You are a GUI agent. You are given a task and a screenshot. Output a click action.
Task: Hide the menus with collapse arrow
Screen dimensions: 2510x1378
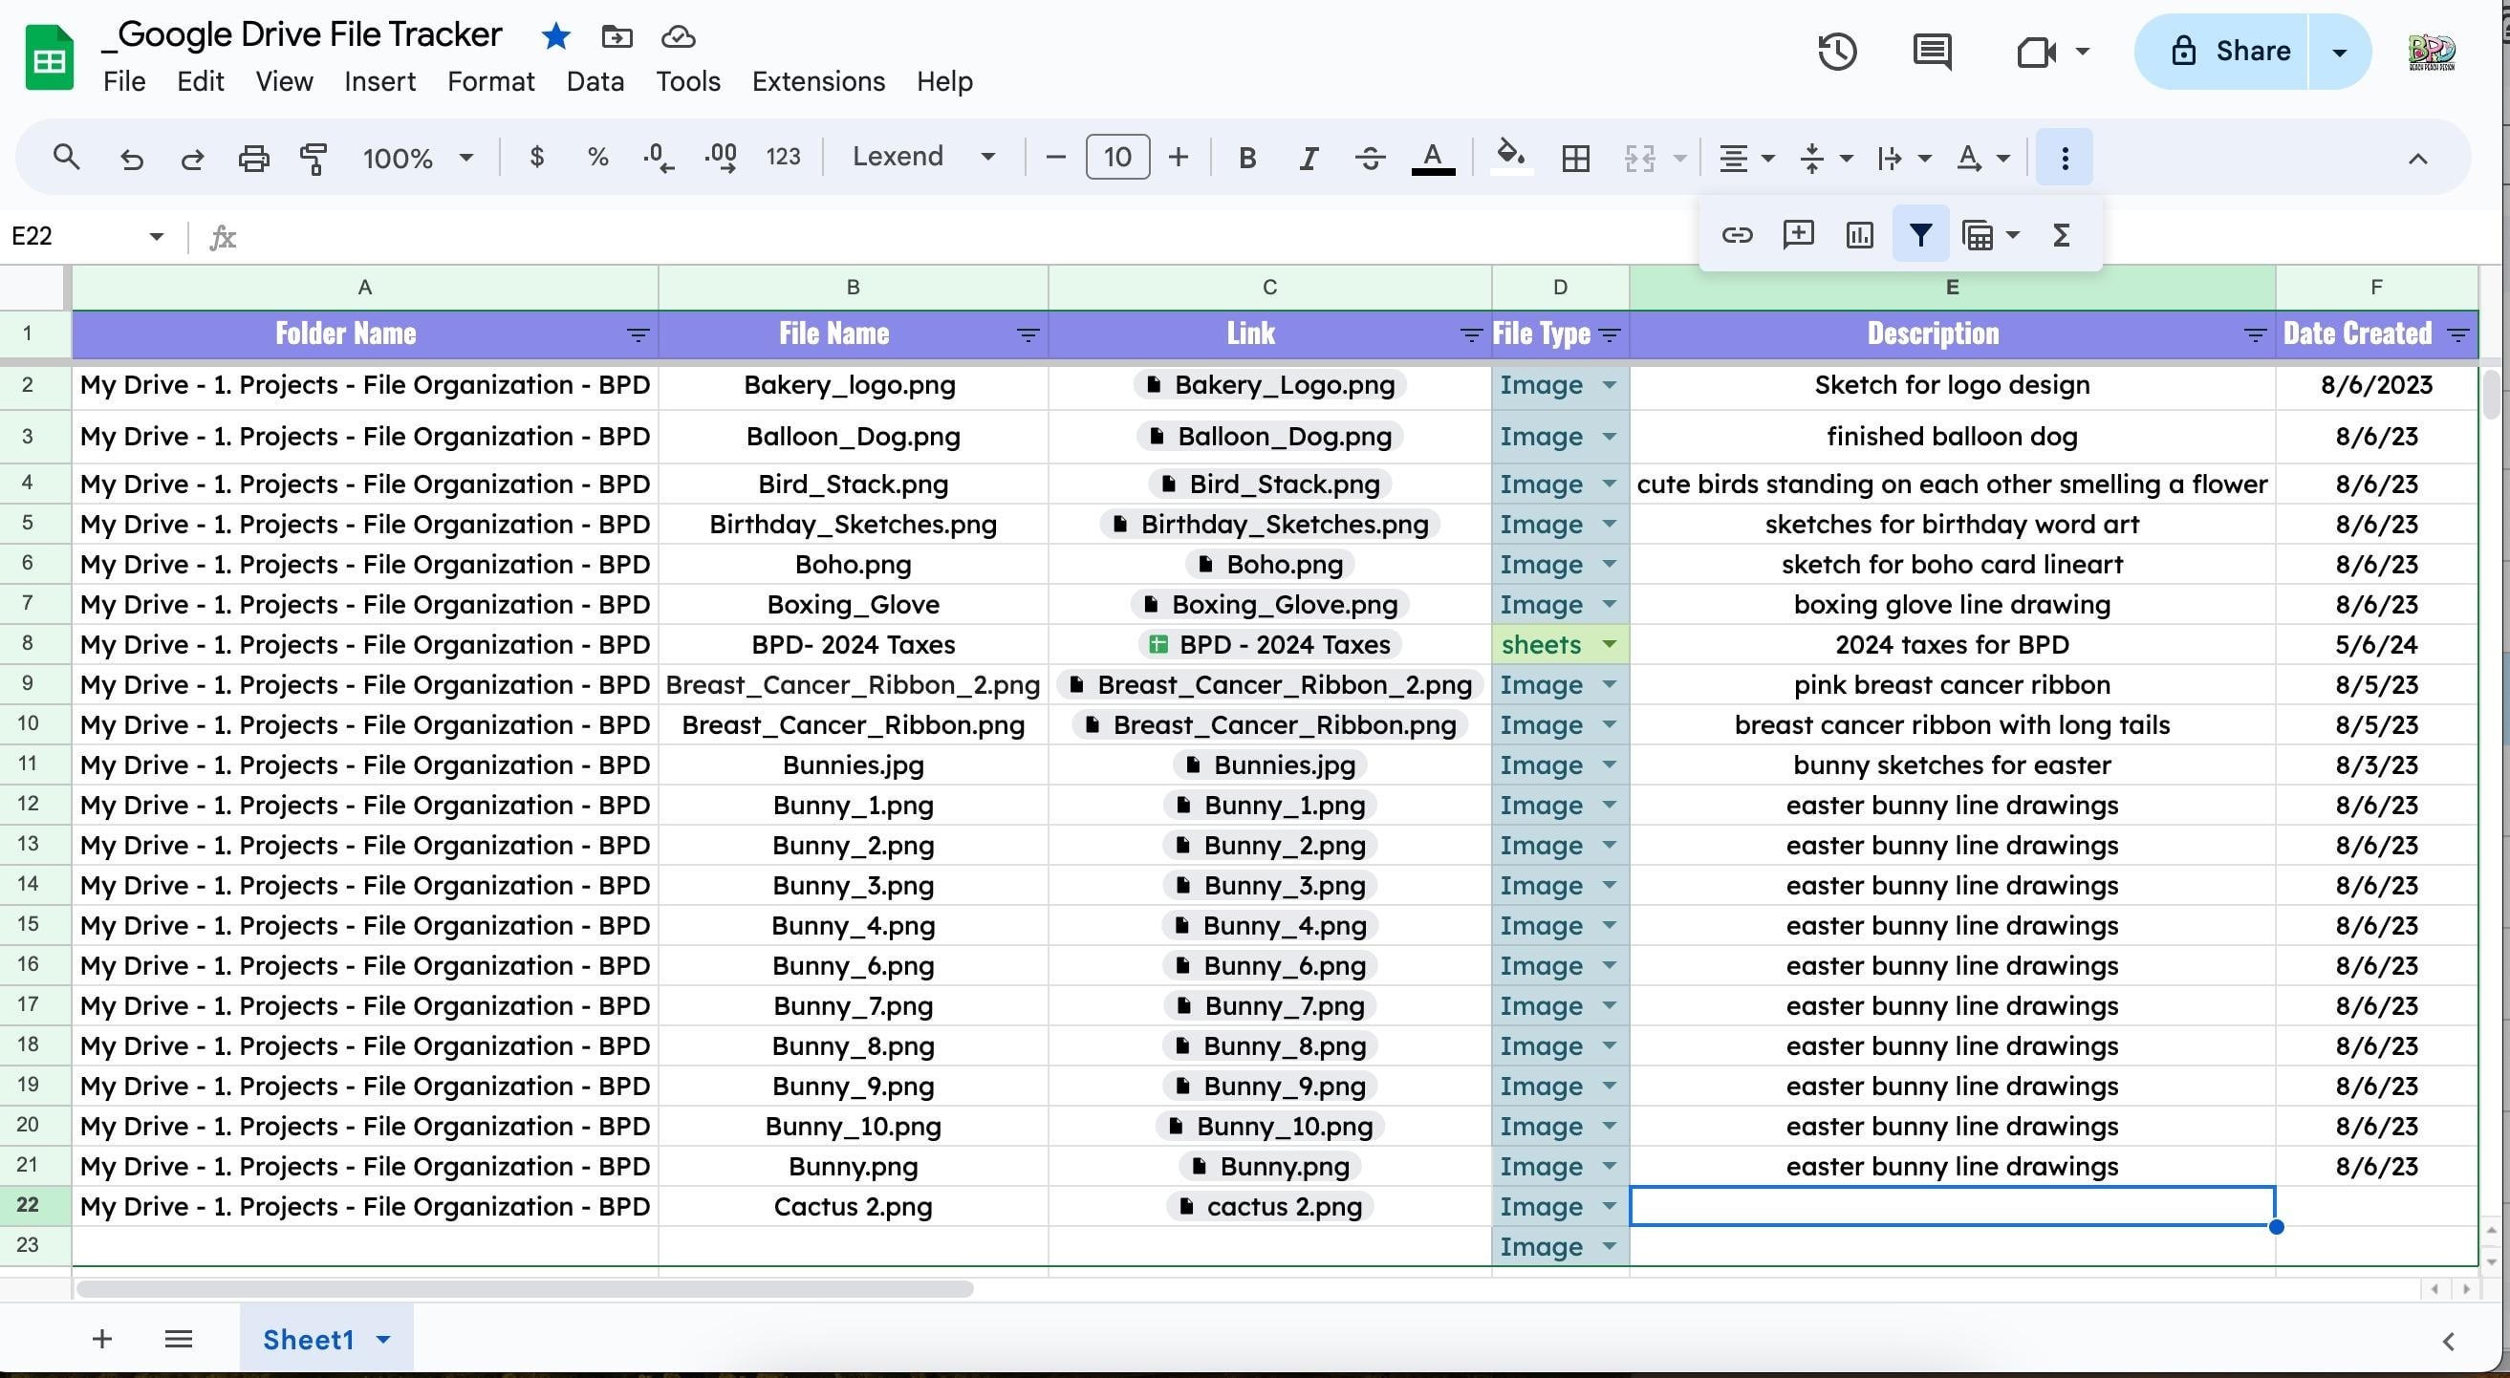click(x=2417, y=159)
